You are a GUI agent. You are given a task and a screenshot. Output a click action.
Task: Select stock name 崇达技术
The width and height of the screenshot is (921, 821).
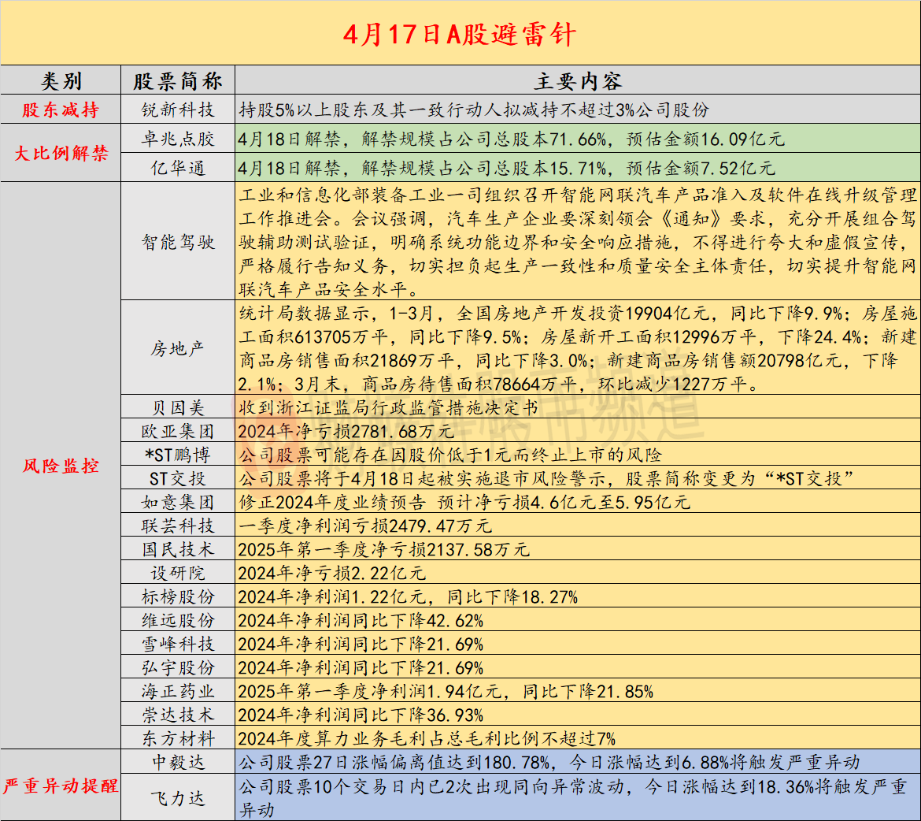point(178,715)
